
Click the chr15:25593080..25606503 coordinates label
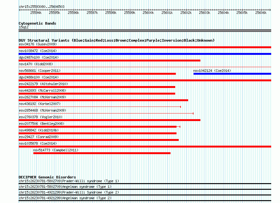coord(42,7)
